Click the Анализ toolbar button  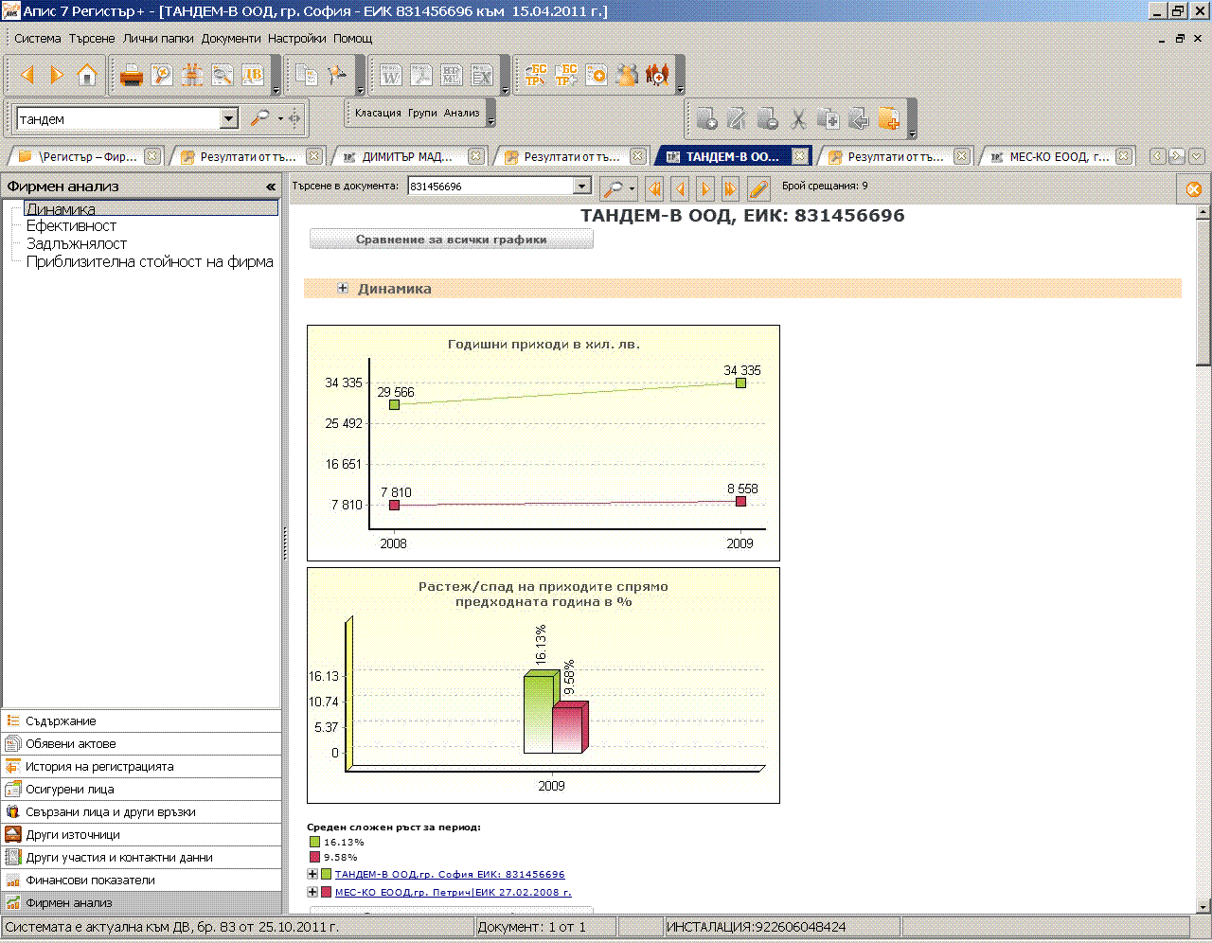tap(462, 113)
